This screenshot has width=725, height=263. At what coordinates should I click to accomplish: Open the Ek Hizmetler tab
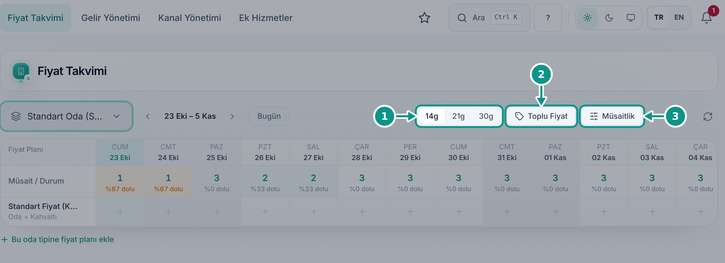tap(266, 18)
